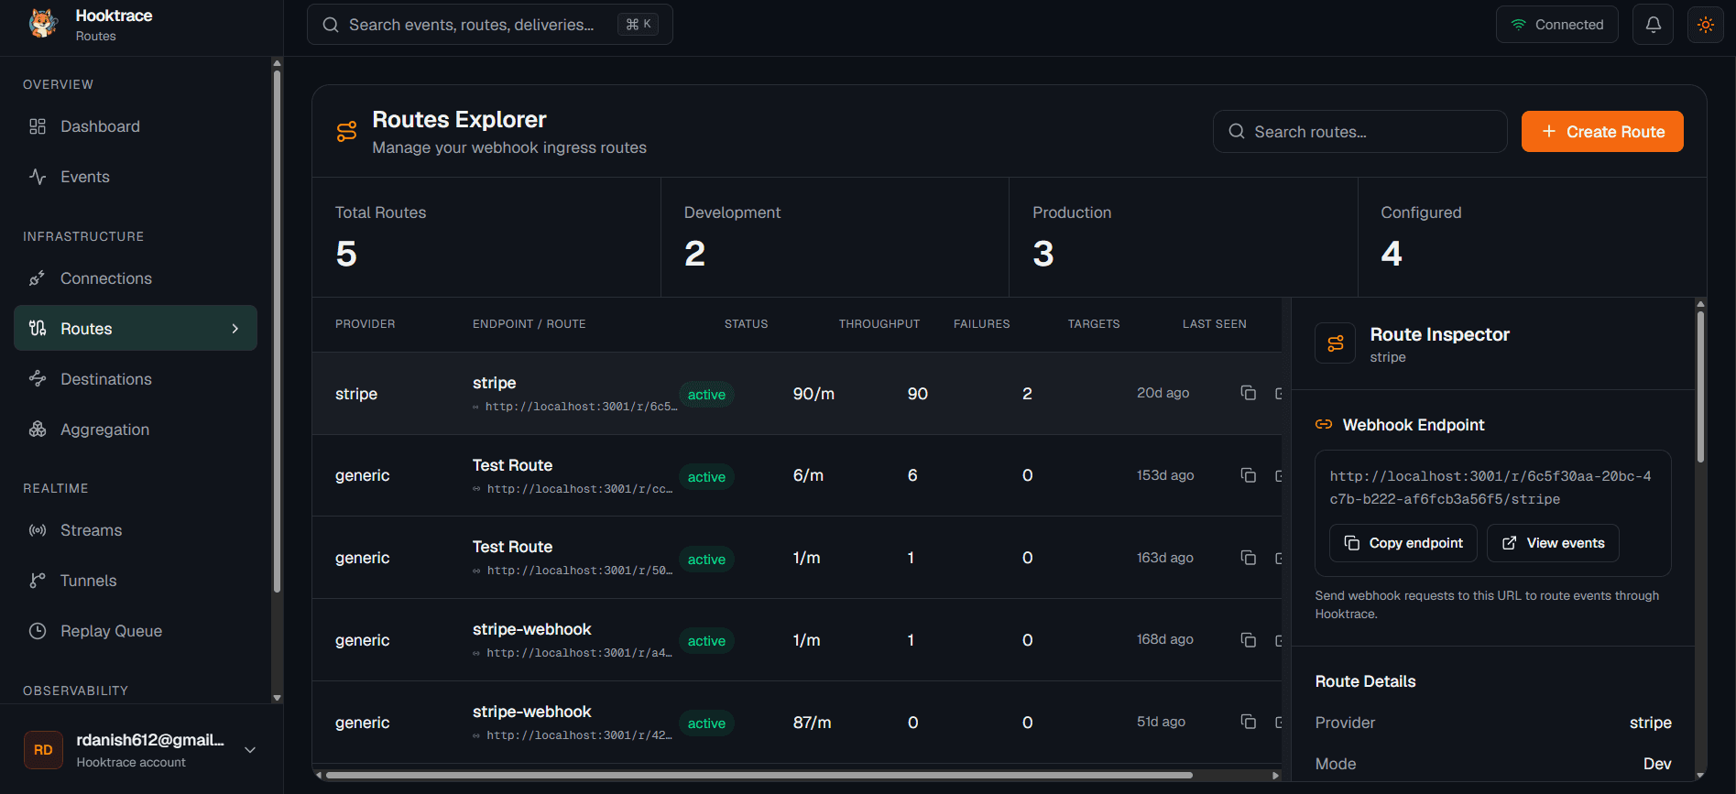Toggle light theme with sun icon
1736x794 pixels.
pyautogui.click(x=1706, y=25)
